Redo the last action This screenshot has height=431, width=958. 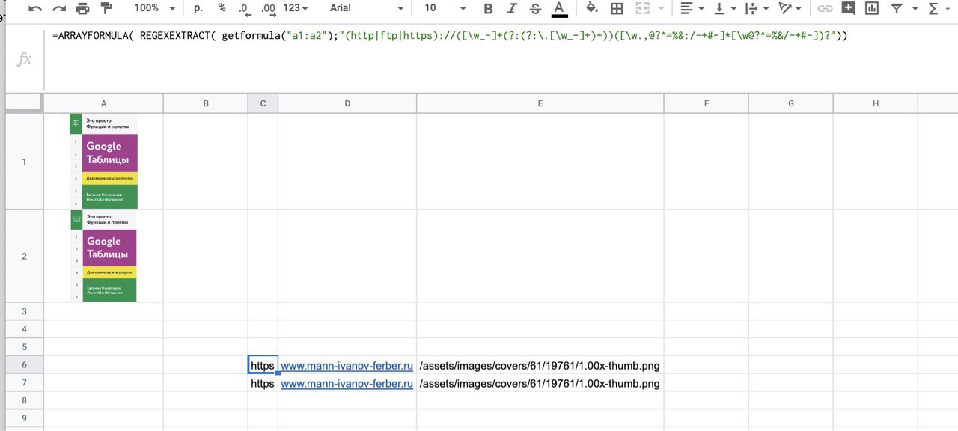click(59, 8)
